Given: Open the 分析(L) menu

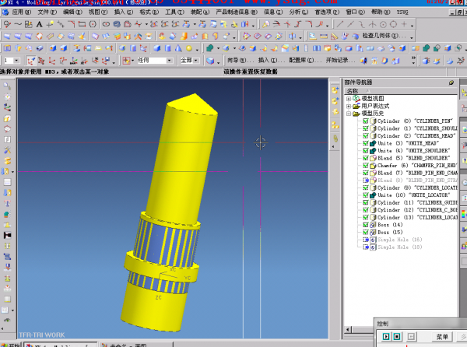Looking at the screenshot, I should coord(299,12).
